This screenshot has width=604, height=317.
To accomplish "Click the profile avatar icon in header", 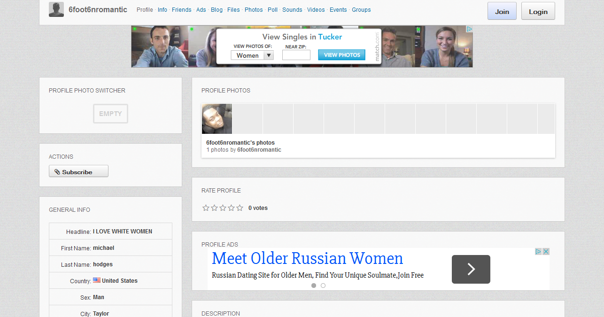I will pyautogui.click(x=56, y=9).
